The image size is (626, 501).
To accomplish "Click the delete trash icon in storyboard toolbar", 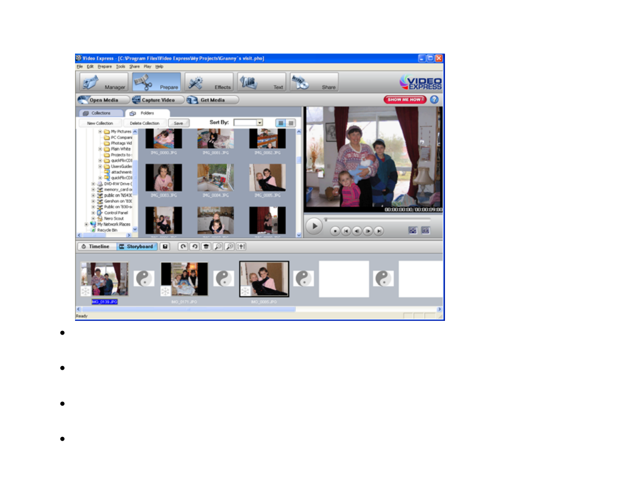I will [x=206, y=246].
